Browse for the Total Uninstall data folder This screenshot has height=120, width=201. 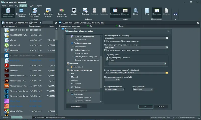[166, 73]
